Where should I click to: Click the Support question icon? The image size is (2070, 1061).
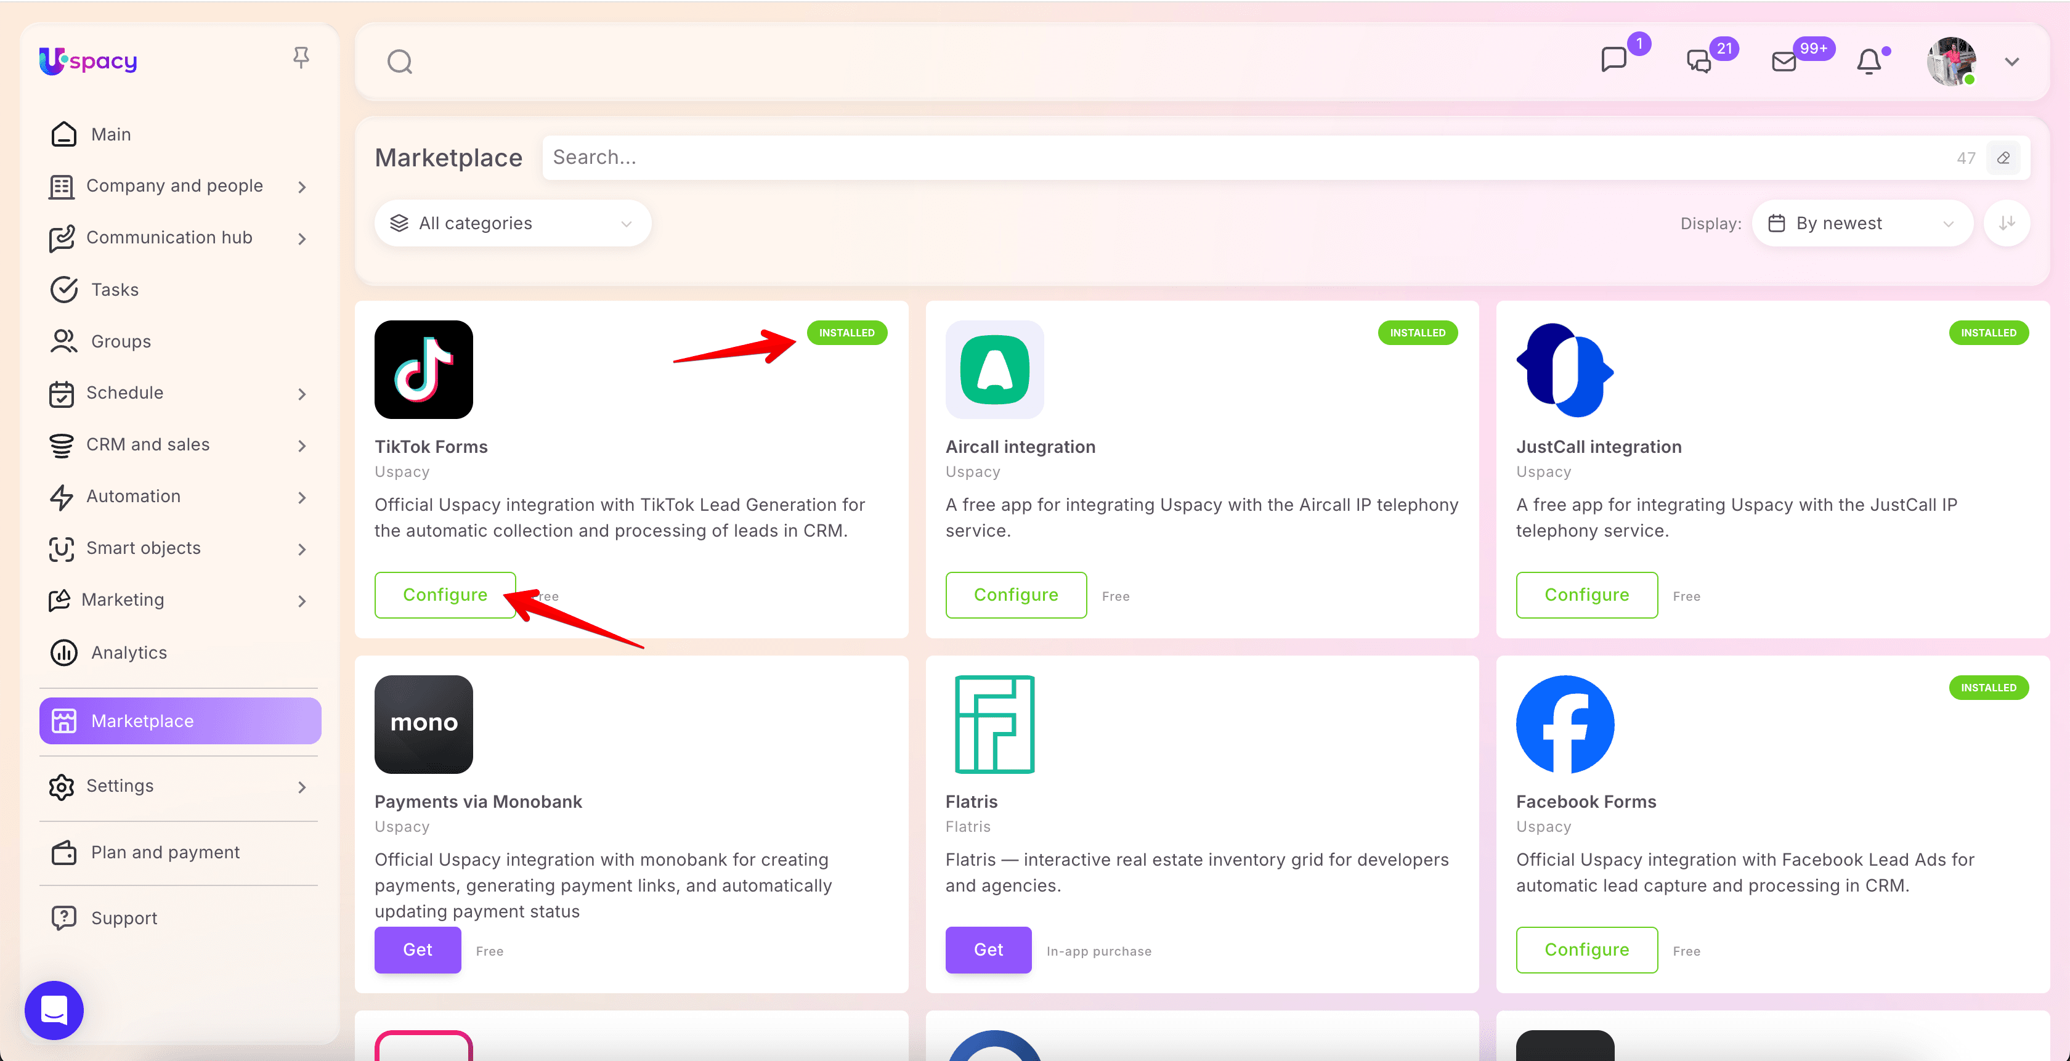point(64,918)
